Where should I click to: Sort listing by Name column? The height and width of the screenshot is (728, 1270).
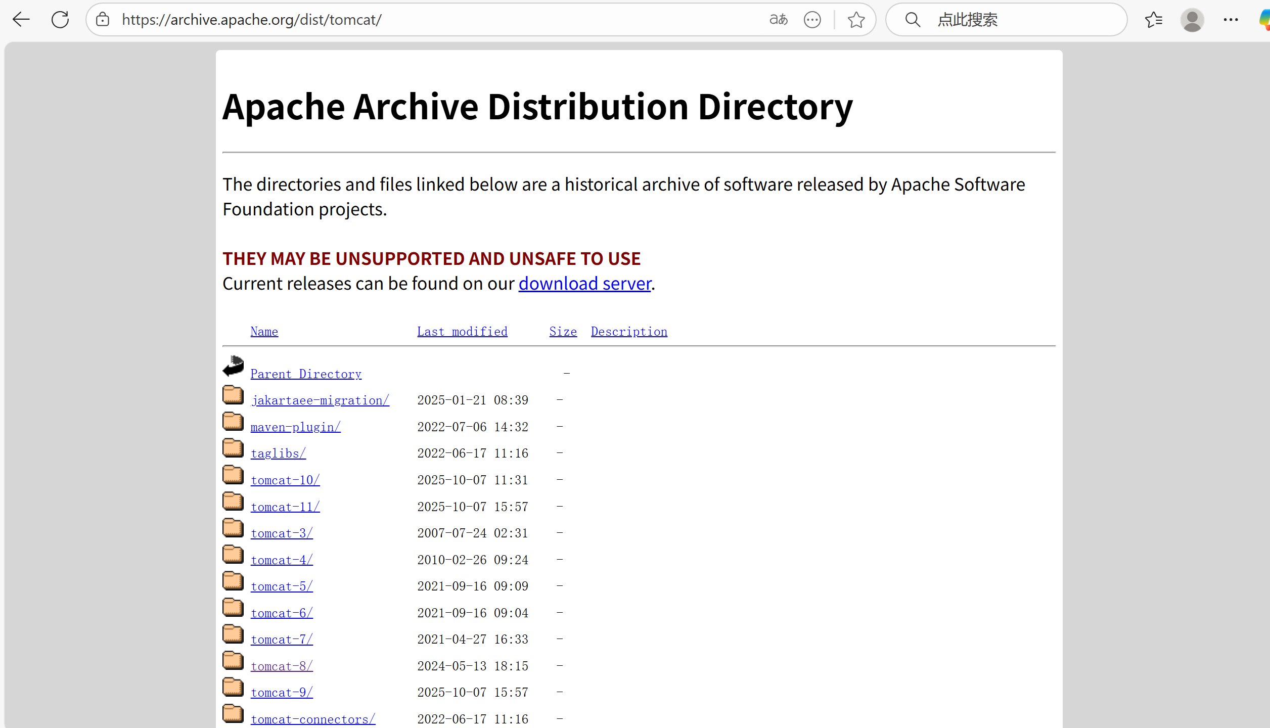pyautogui.click(x=264, y=332)
